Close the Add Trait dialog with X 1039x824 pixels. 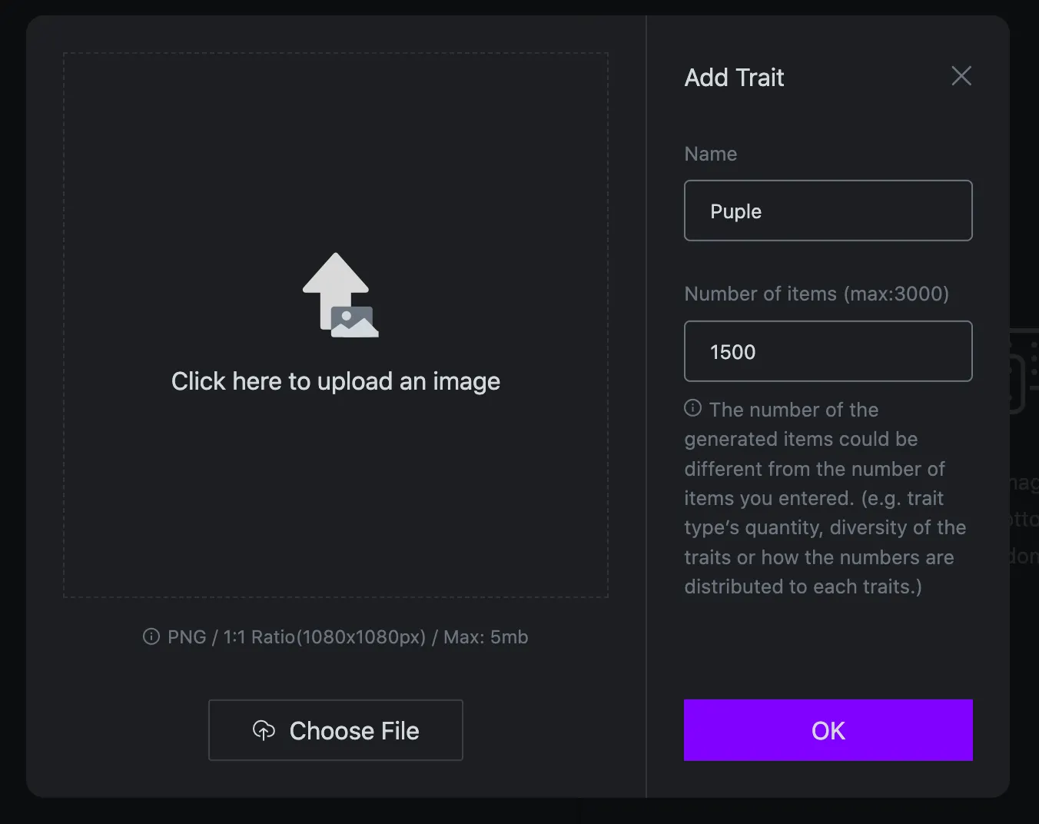(961, 76)
